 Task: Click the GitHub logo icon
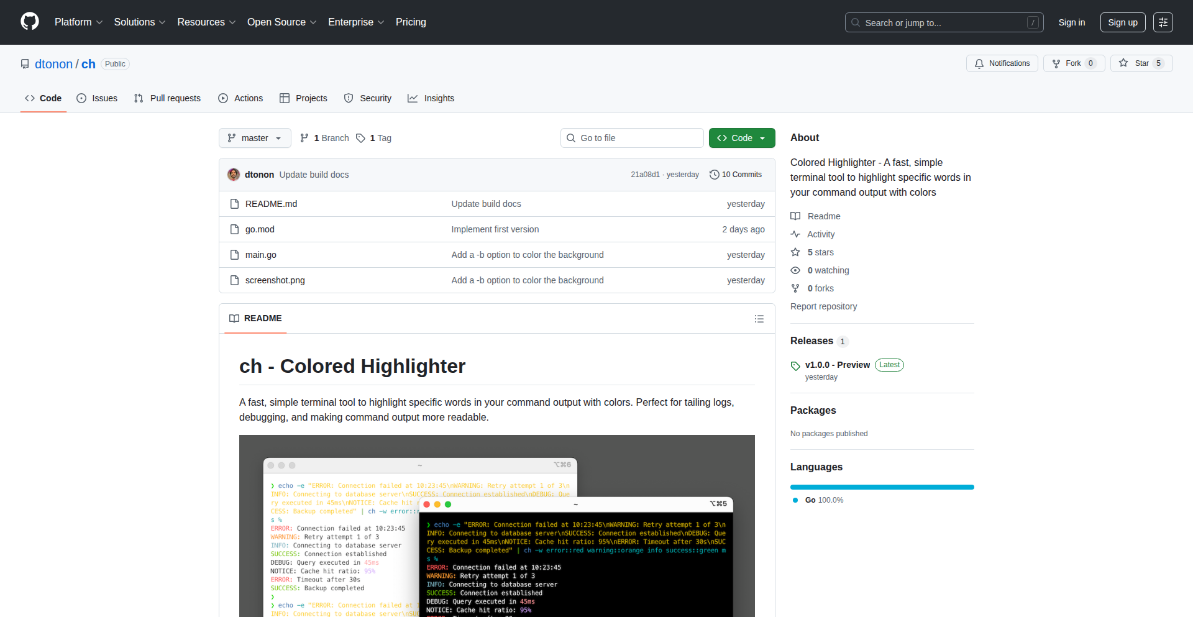30,22
